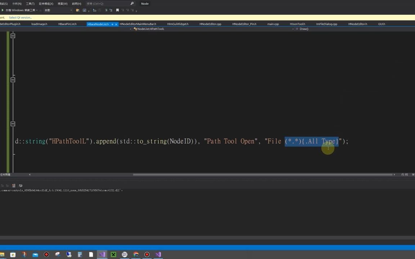Screen dimensions: 415x259
Task: Open the 自動 combo box
Action: [58, 10]
